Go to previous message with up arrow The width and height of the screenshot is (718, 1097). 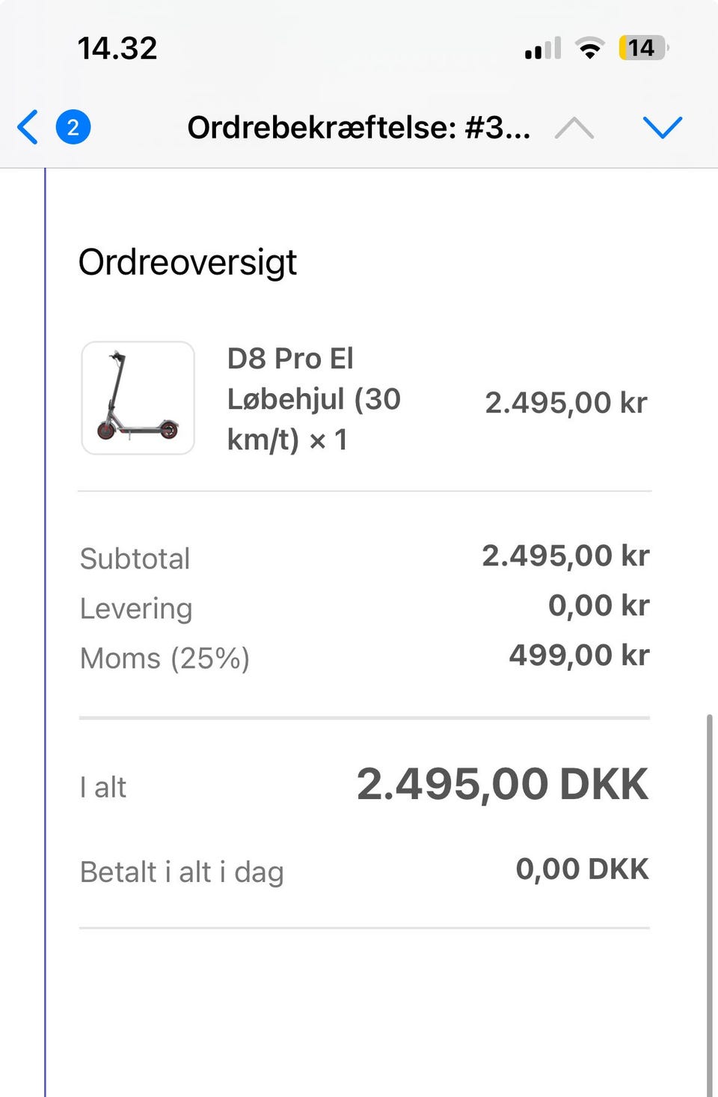[574, 128]
